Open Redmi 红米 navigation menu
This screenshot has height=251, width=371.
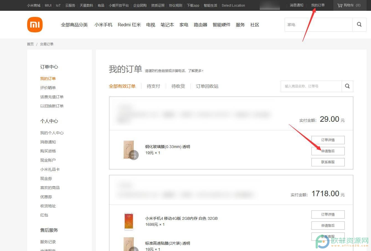tap(129, 25)
